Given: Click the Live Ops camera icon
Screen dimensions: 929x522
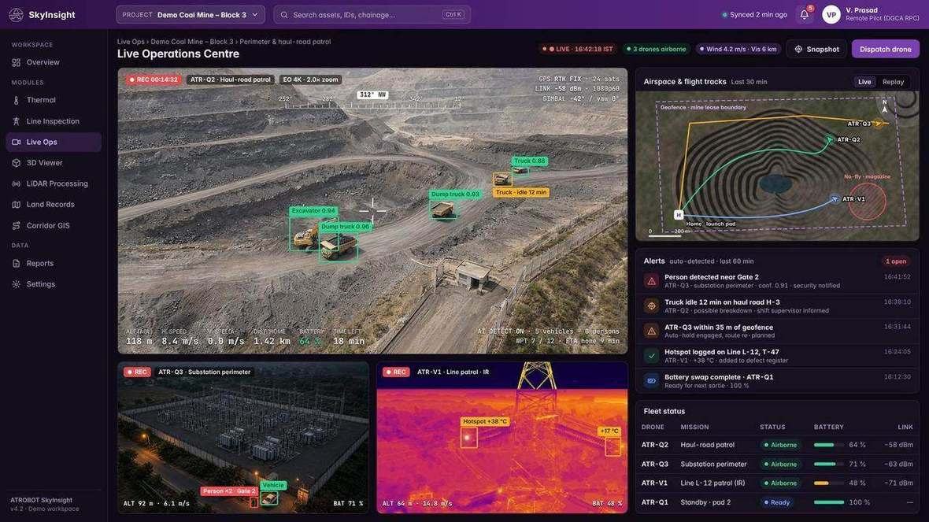Looking at the screenshot, I should coord(17,143).
